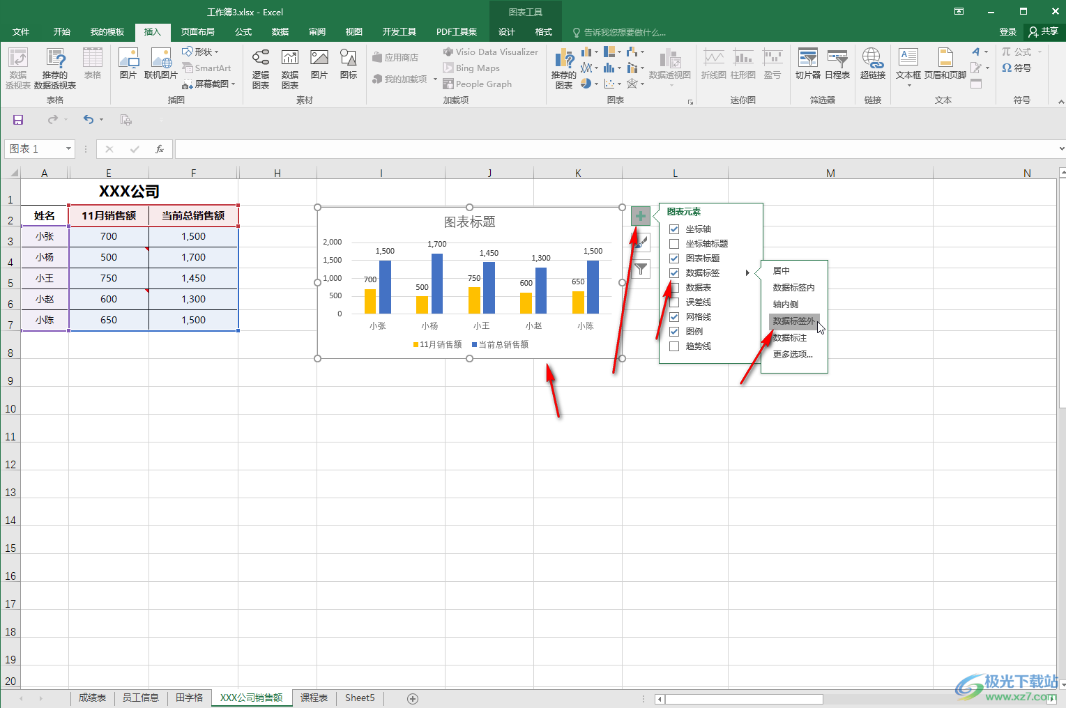Check the 误差线 chart element
Screen dimensions: 1066x708
[674, 302]
